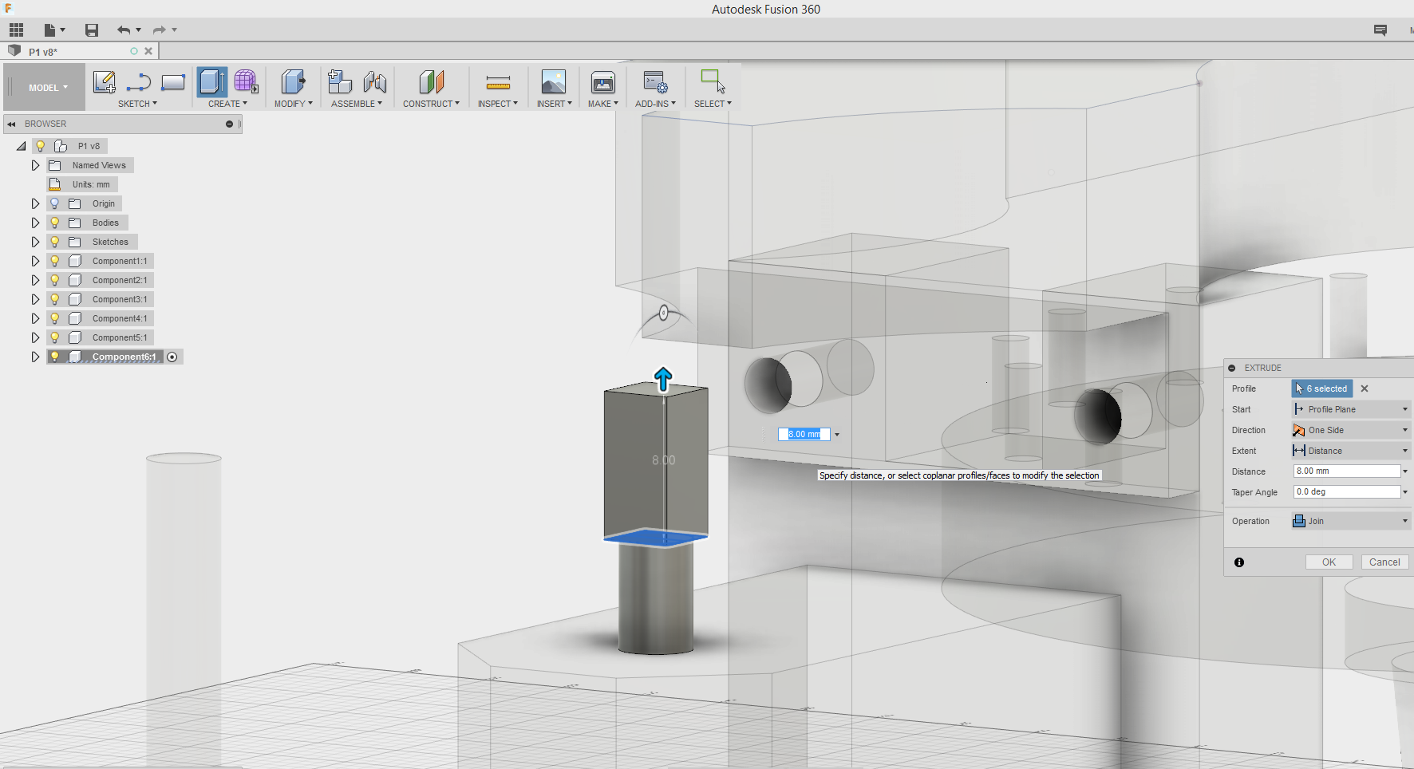1414x769 pixels.
Task: Open the Start Profile Plane dropdown
Action: [1351, 409]
